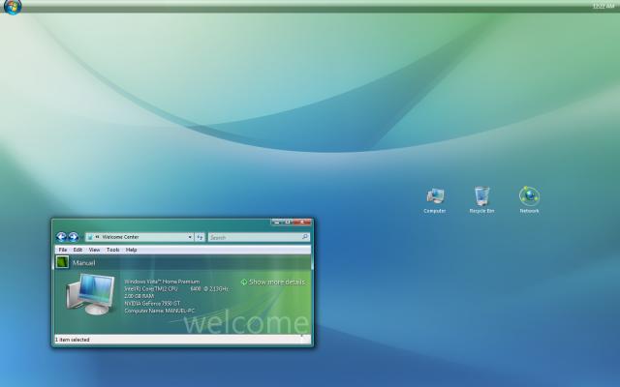The image size is (620, 387).
Task: Go forward in Welcome Center window
Action: (74, 236)
